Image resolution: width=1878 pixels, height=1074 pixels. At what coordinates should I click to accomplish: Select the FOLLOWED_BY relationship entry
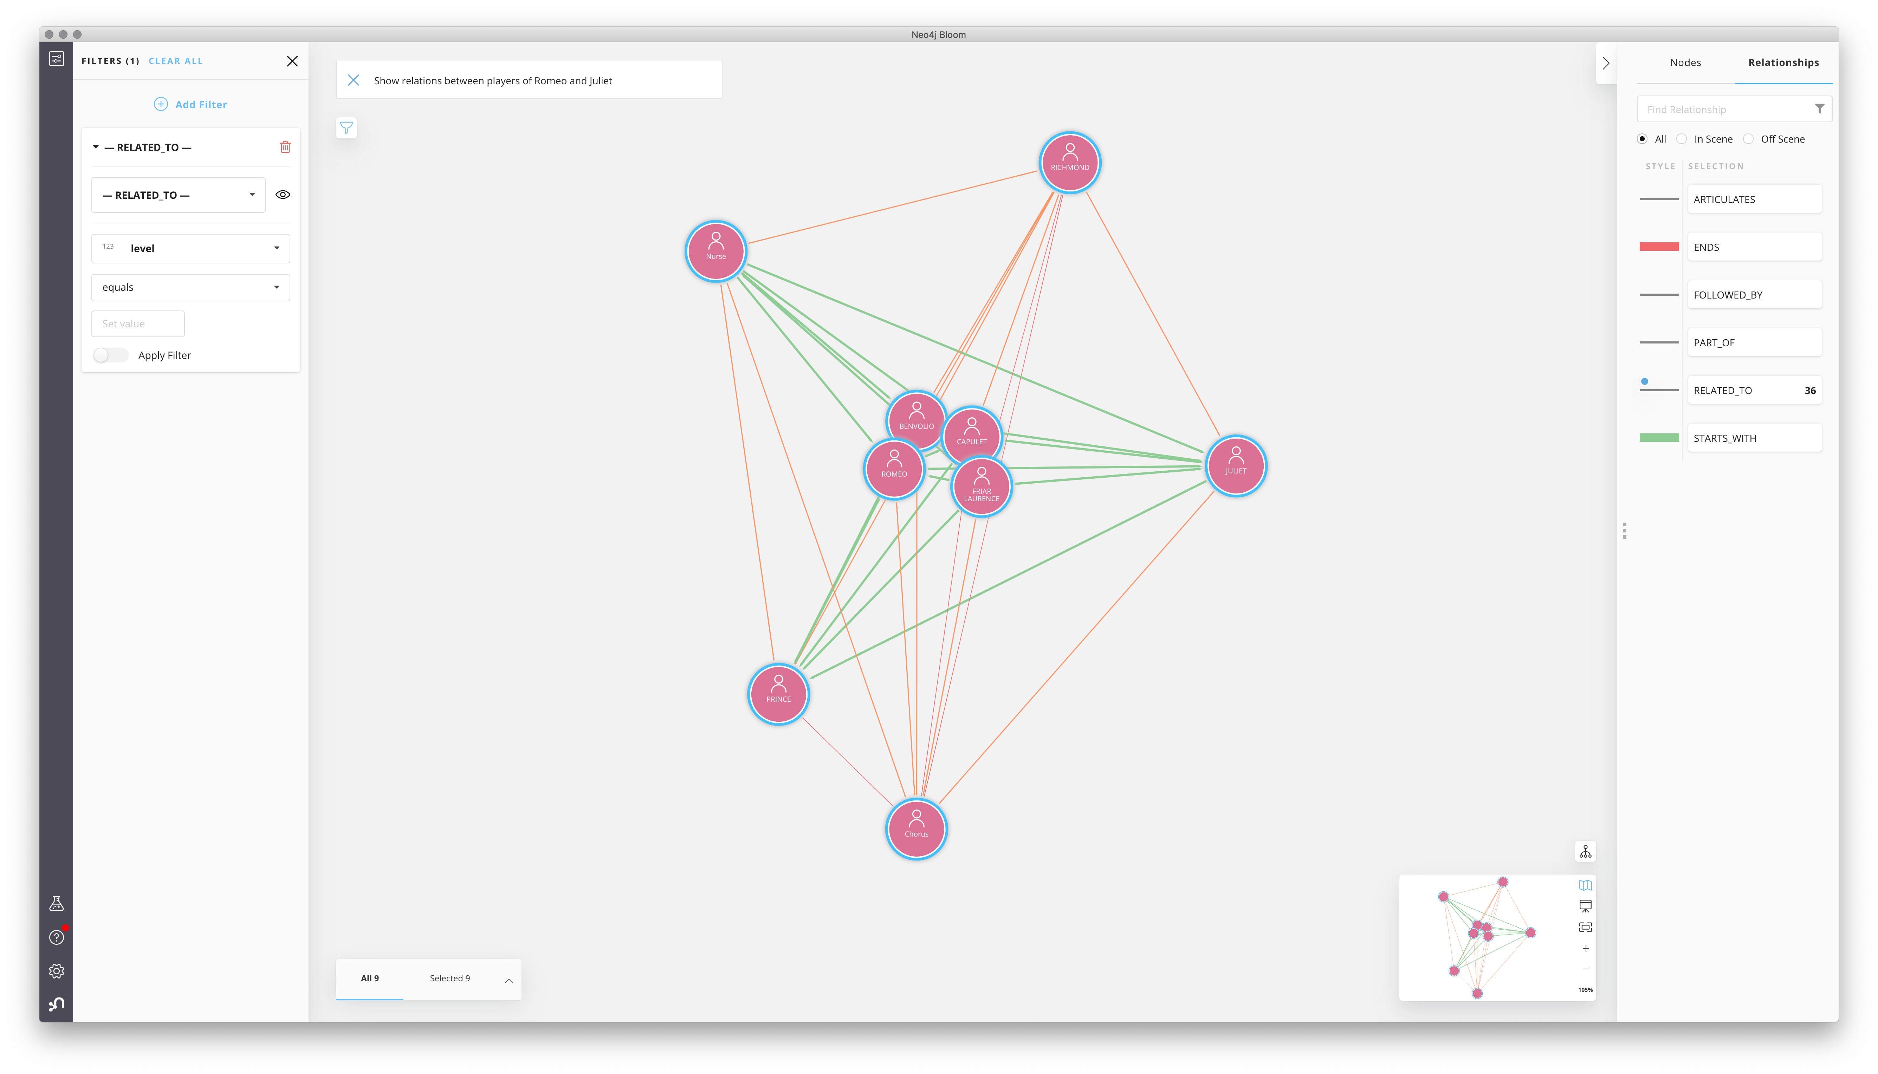[x=1754, y=295]
